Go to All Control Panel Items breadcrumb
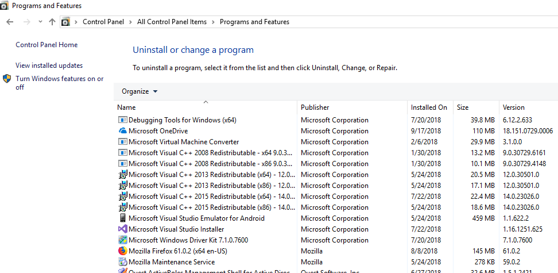 pyautogui.click(x=172, y=22)
